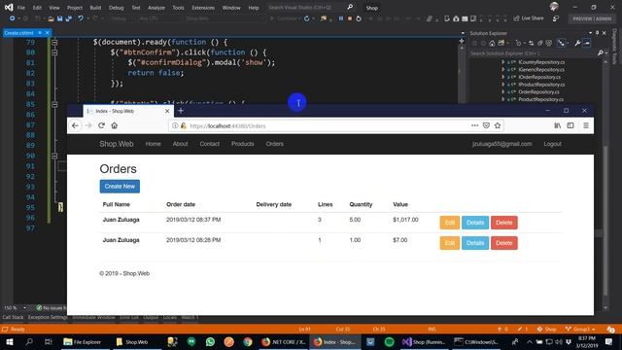Bookmark this page with the star icon
This screenshot has width=622, height=350.
(x=498, y=125)
